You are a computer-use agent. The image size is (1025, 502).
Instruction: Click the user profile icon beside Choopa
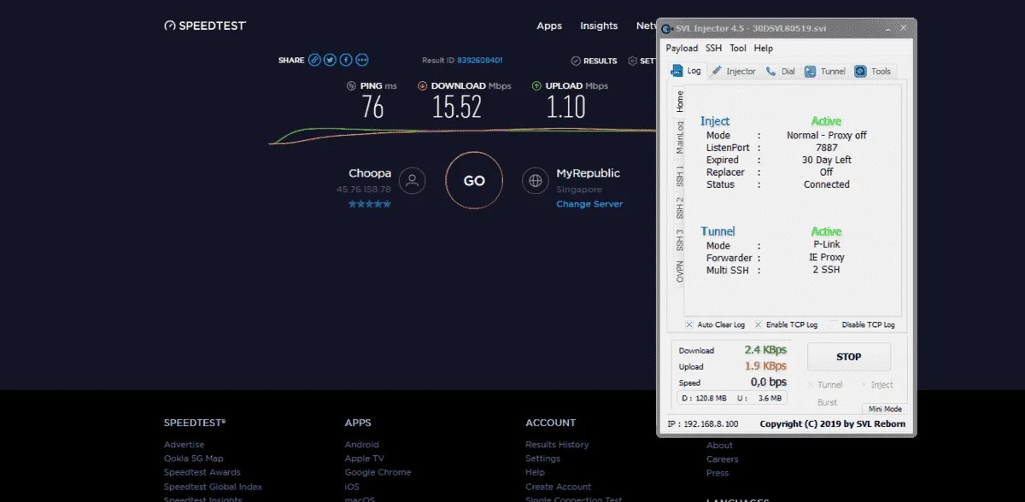(x=413, y=181)
